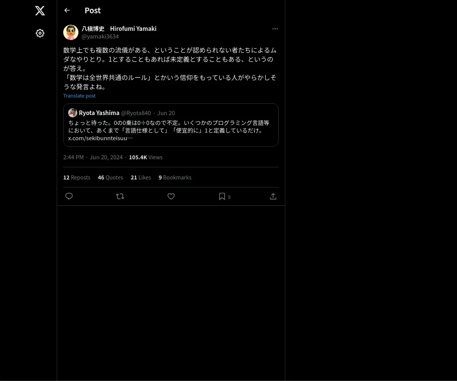Toggle the bookmark icon on the post

click(x=222, y=196)
